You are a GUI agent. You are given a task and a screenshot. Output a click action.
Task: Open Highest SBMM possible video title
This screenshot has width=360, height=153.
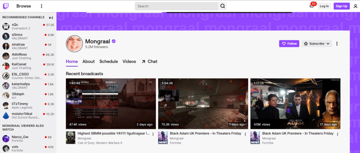pos(114,134)
